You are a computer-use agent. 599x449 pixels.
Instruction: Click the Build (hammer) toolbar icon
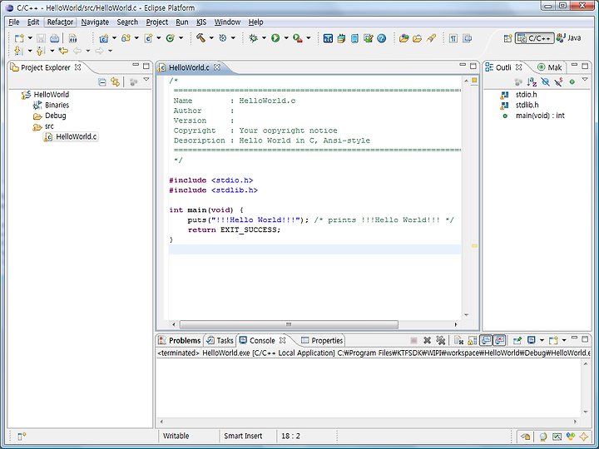coord(200,37)
